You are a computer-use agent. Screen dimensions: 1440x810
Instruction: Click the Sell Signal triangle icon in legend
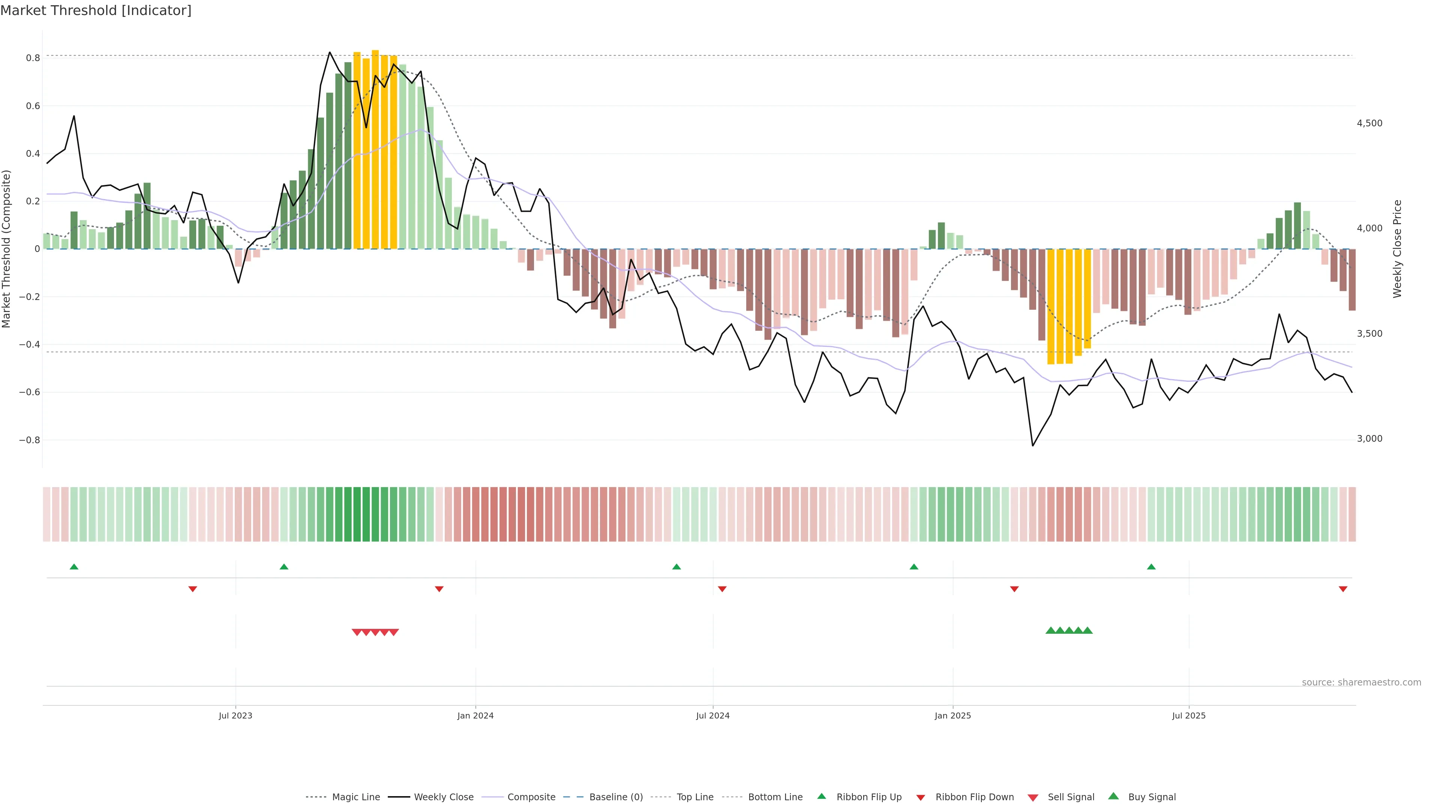pos(1033,798)
